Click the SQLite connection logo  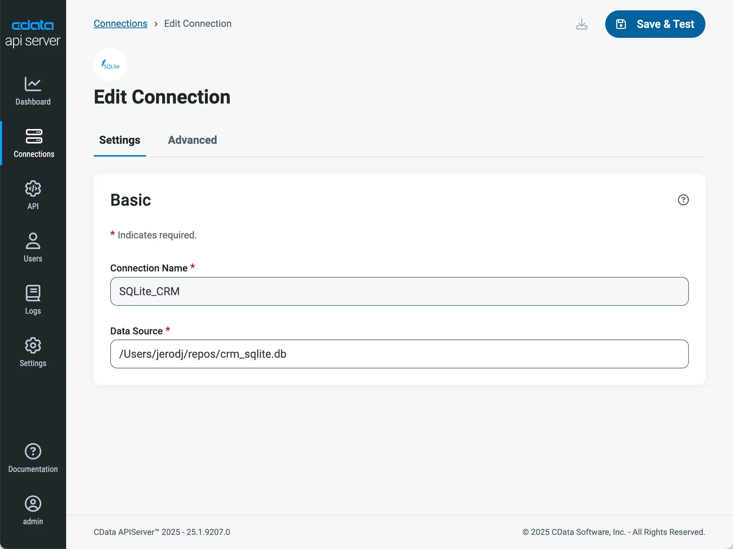[110, 65]
